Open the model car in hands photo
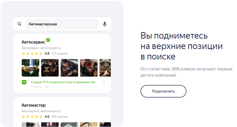Image resolution: width=237 pixels, height=127 pixels. [30, 68]
